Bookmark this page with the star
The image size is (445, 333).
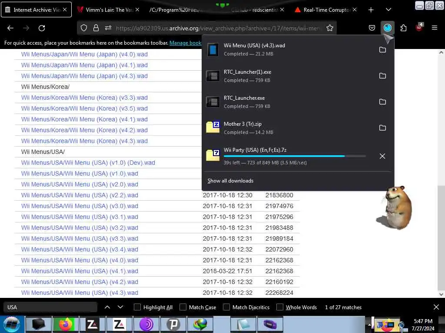click(330, 28)
